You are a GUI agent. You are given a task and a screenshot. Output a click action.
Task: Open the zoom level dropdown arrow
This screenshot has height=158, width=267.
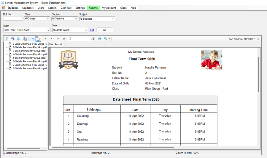tap(109, 39)
